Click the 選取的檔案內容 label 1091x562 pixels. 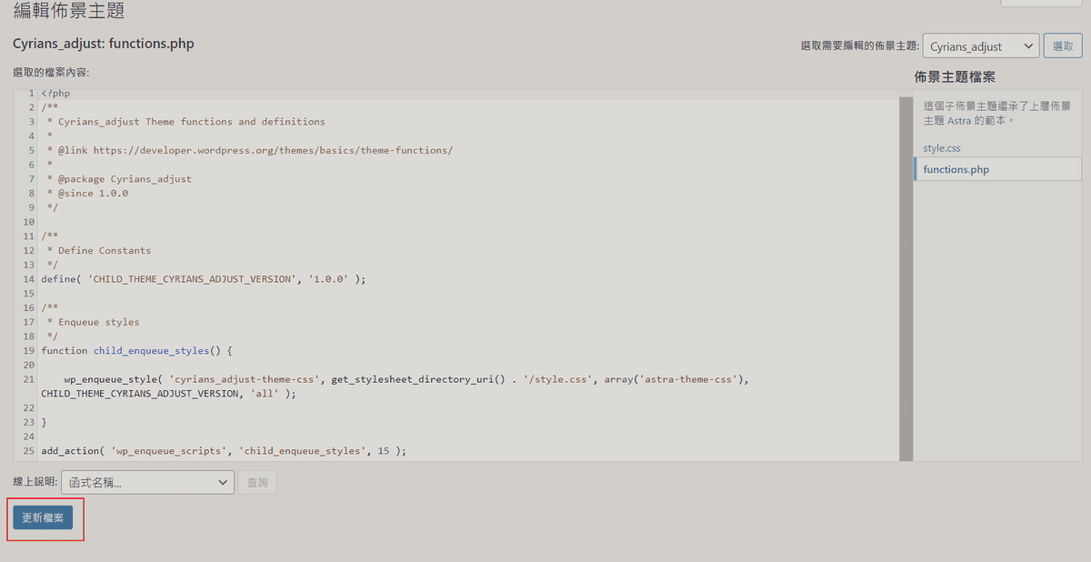click(51, 73)
